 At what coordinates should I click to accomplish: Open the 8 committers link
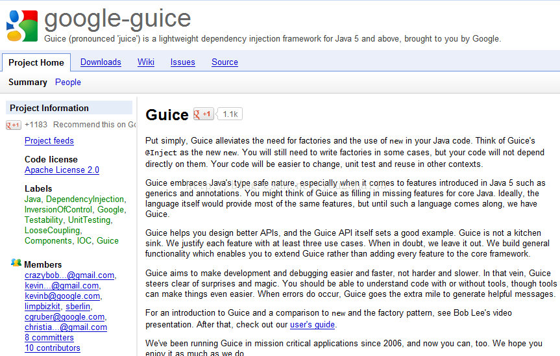pos(49,337)
